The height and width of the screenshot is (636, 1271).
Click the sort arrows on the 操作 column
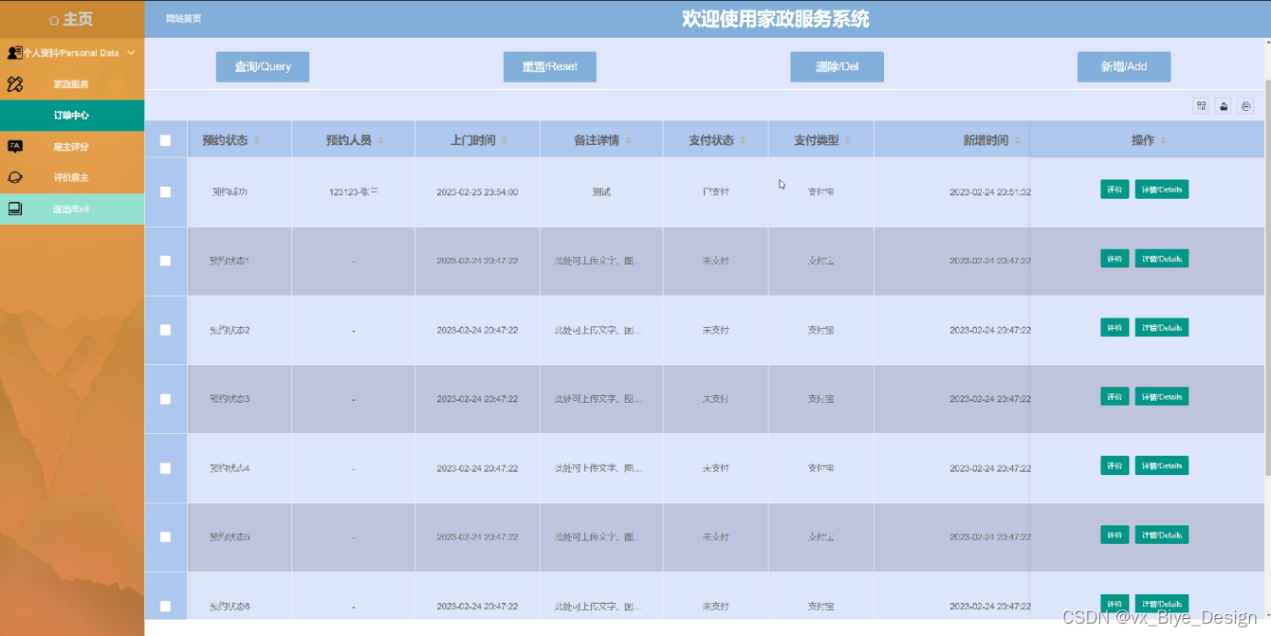[x=1163, y=140]
